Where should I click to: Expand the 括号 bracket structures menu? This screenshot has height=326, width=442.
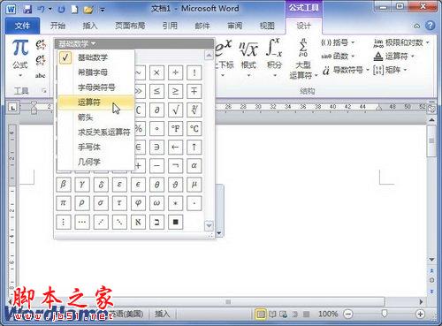pos(338,42)
